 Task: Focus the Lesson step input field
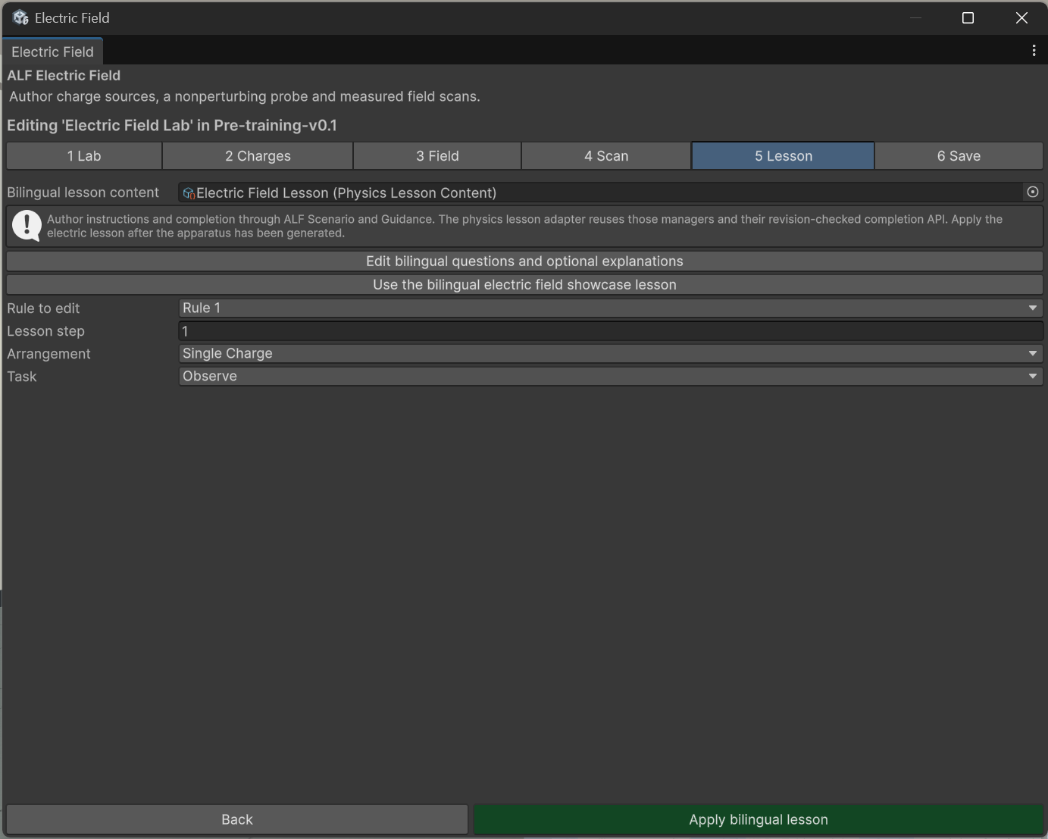click(611, 331)
